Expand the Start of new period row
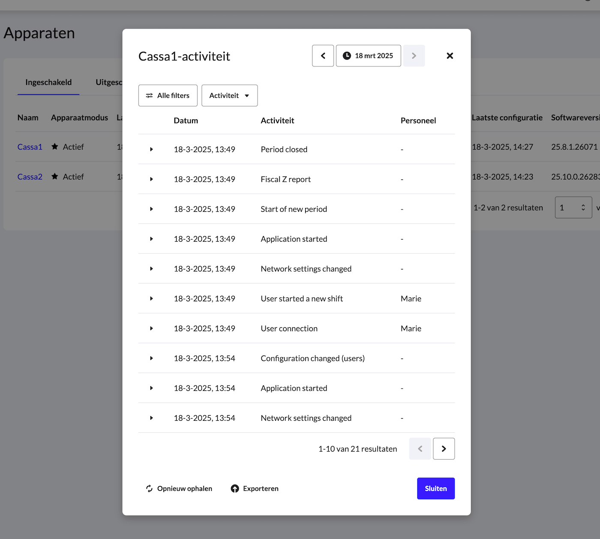This screenshot has height=539, width=600. [x=151, y=209]
